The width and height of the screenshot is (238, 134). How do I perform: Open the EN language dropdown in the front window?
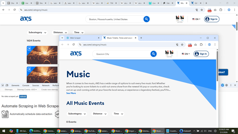186,54
